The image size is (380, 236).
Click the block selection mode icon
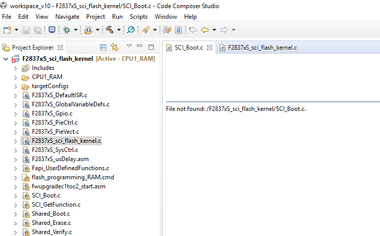coord(179,30)
